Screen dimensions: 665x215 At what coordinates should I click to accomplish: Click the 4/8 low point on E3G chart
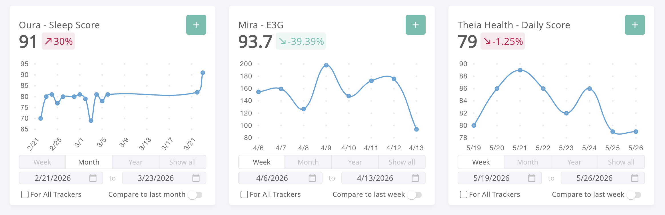pyautogui.click(x=304, y=109)
